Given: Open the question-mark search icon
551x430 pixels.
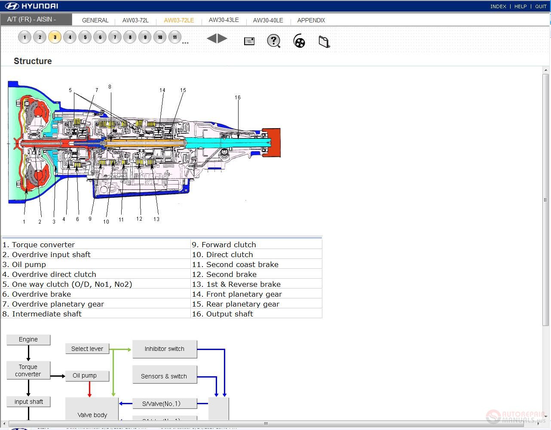Looking at the screenshot, I should click(x=274, y=41).
